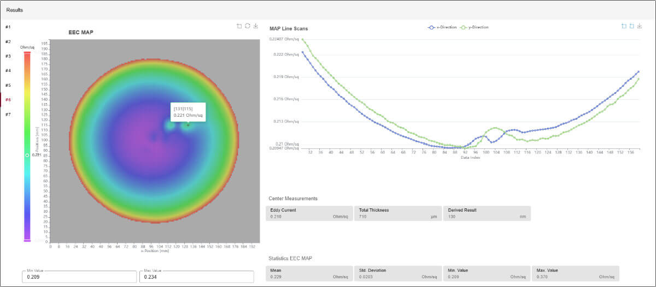Screen dimensions: 656x287
Task: Enable area zoom on MAP Line Scans
Action: coord(623,26)
